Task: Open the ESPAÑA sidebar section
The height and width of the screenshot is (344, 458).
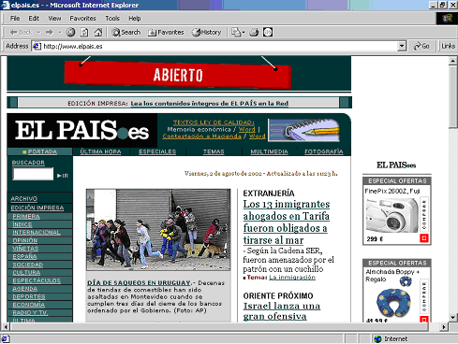Action: (x=24, y=257)
